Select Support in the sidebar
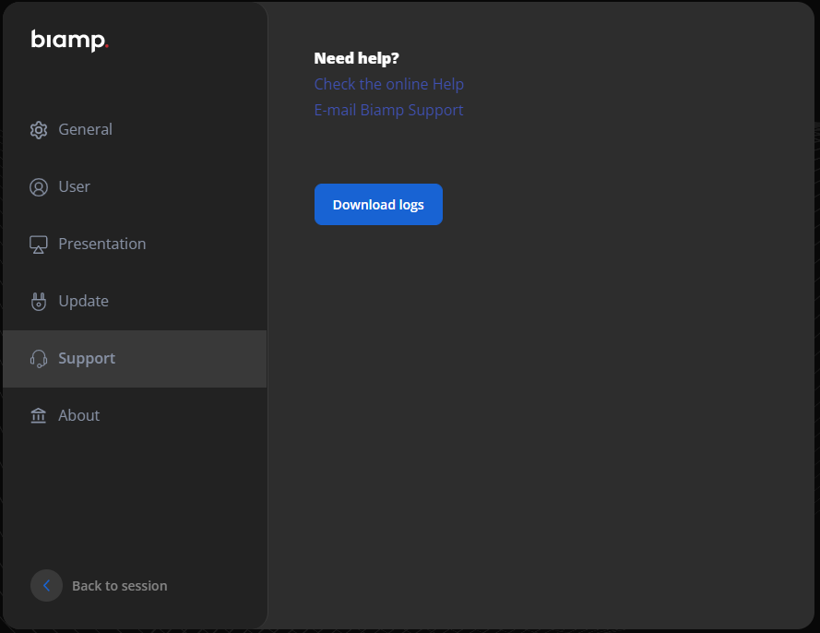Viewport: 820px width, 633px height. tap(87, 358)
